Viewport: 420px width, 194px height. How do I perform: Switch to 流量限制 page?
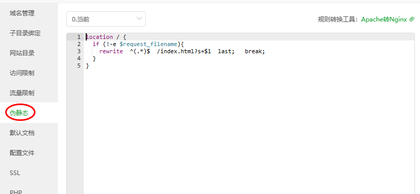point(22,93)
